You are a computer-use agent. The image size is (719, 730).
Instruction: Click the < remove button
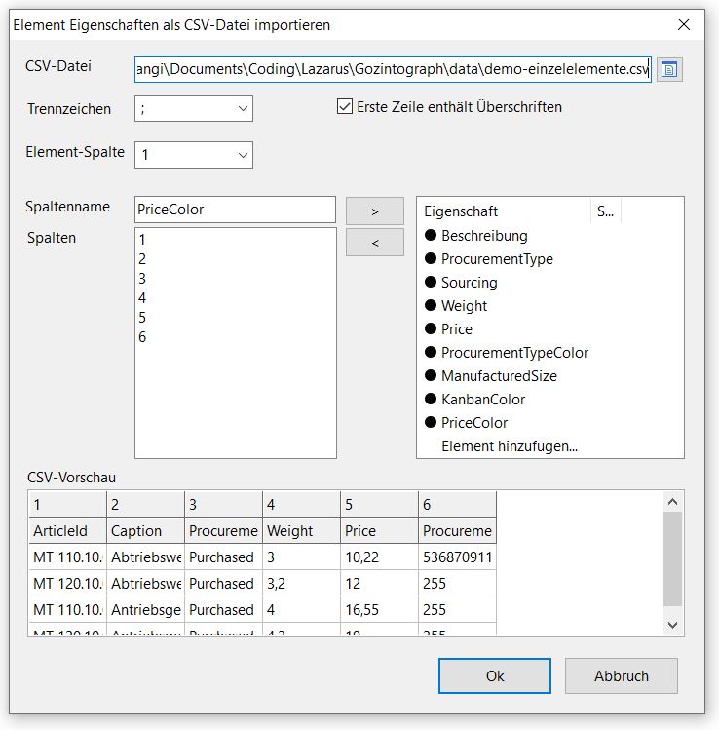pos(375,242)
